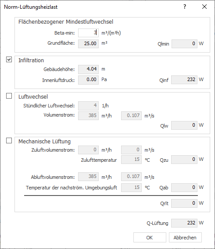Click the Qlmin result field
The width and height of the screenshot is (215, 249).
point(184,44)
